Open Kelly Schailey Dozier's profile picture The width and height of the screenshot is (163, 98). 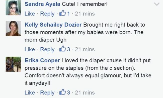[13, 28]
